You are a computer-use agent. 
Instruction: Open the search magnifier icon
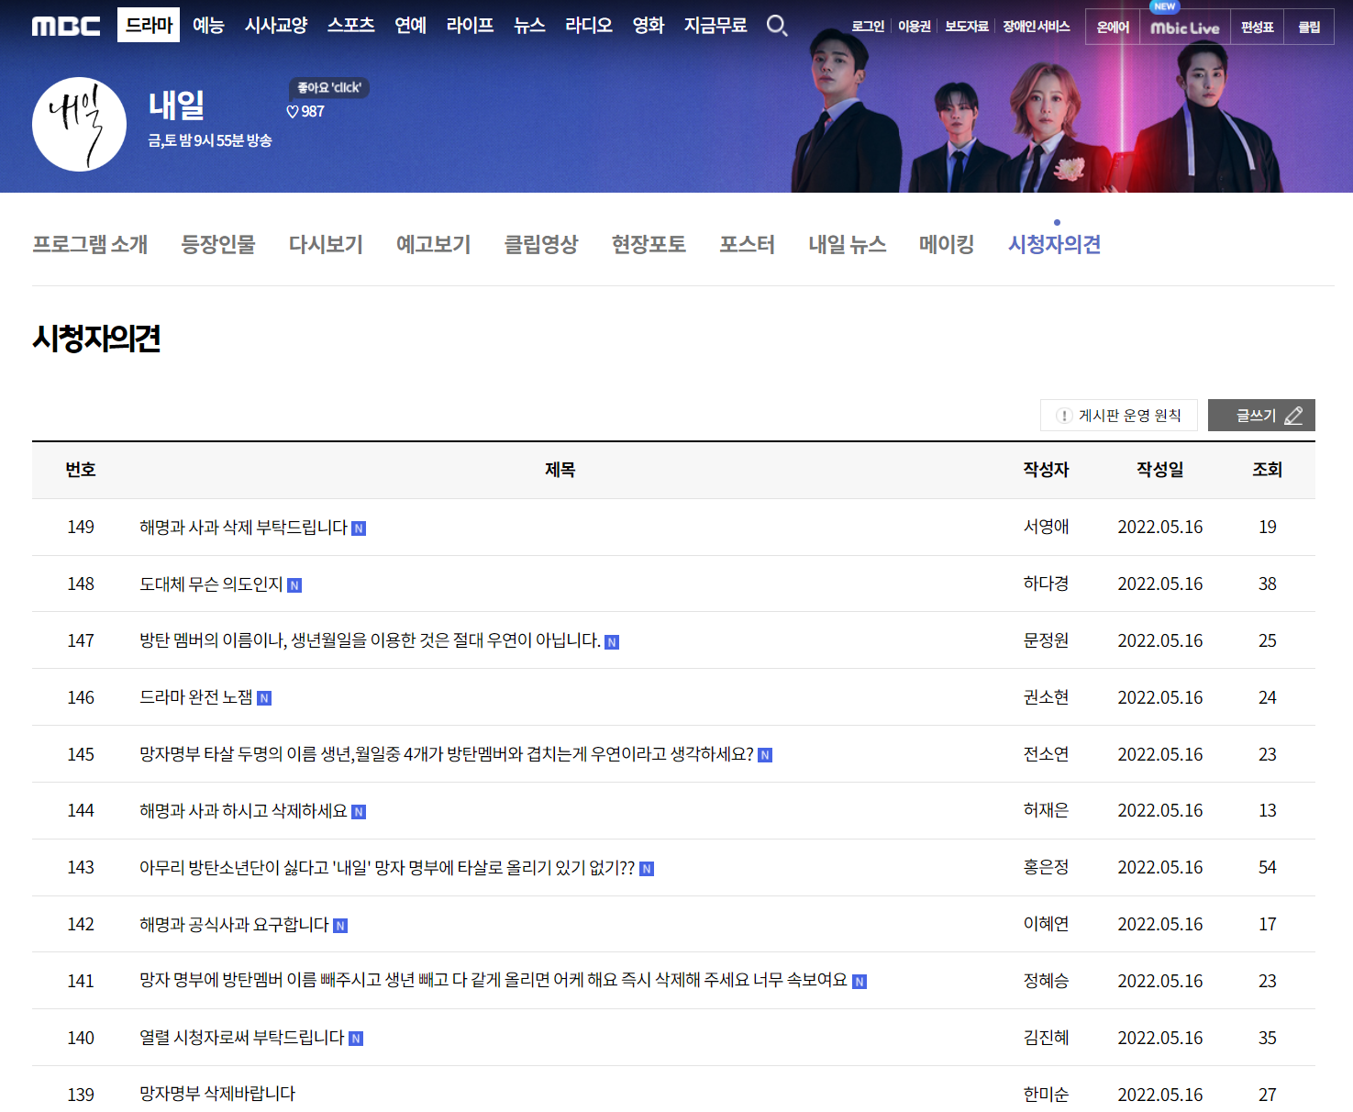[x=777, y=26]
